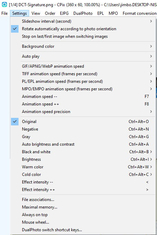
Task: Open GIF/APNG/WebP animation speed submenu
Action: pyautogui.click(x=83, y=66)
